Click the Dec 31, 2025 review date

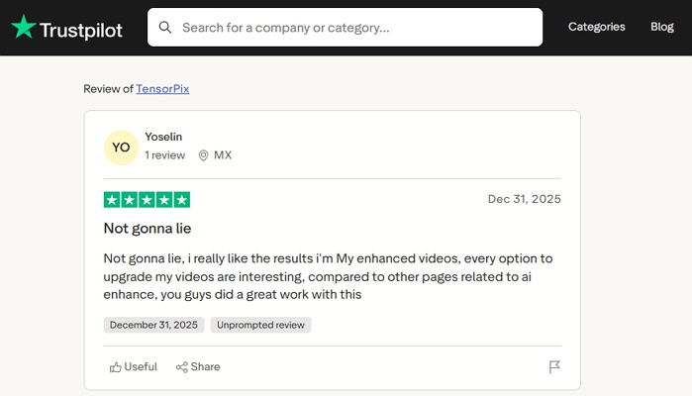[x=524, y=199]
